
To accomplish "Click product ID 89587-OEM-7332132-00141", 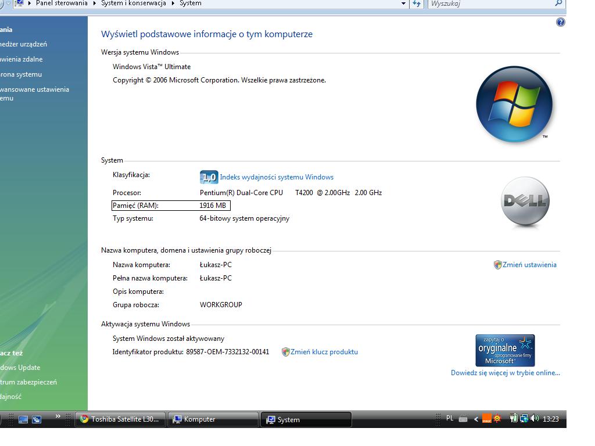I will (x=227, y=352).
